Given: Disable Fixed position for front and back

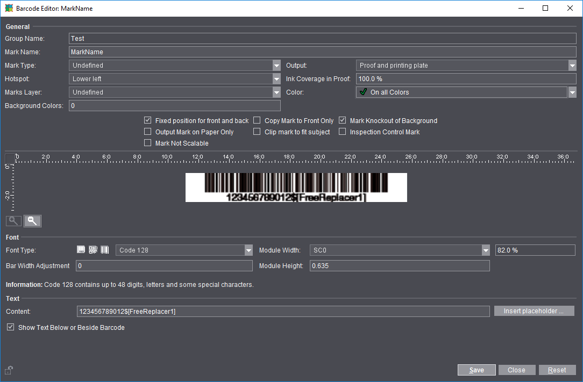Looking at the screenshot, I should (x=147, y=120).
